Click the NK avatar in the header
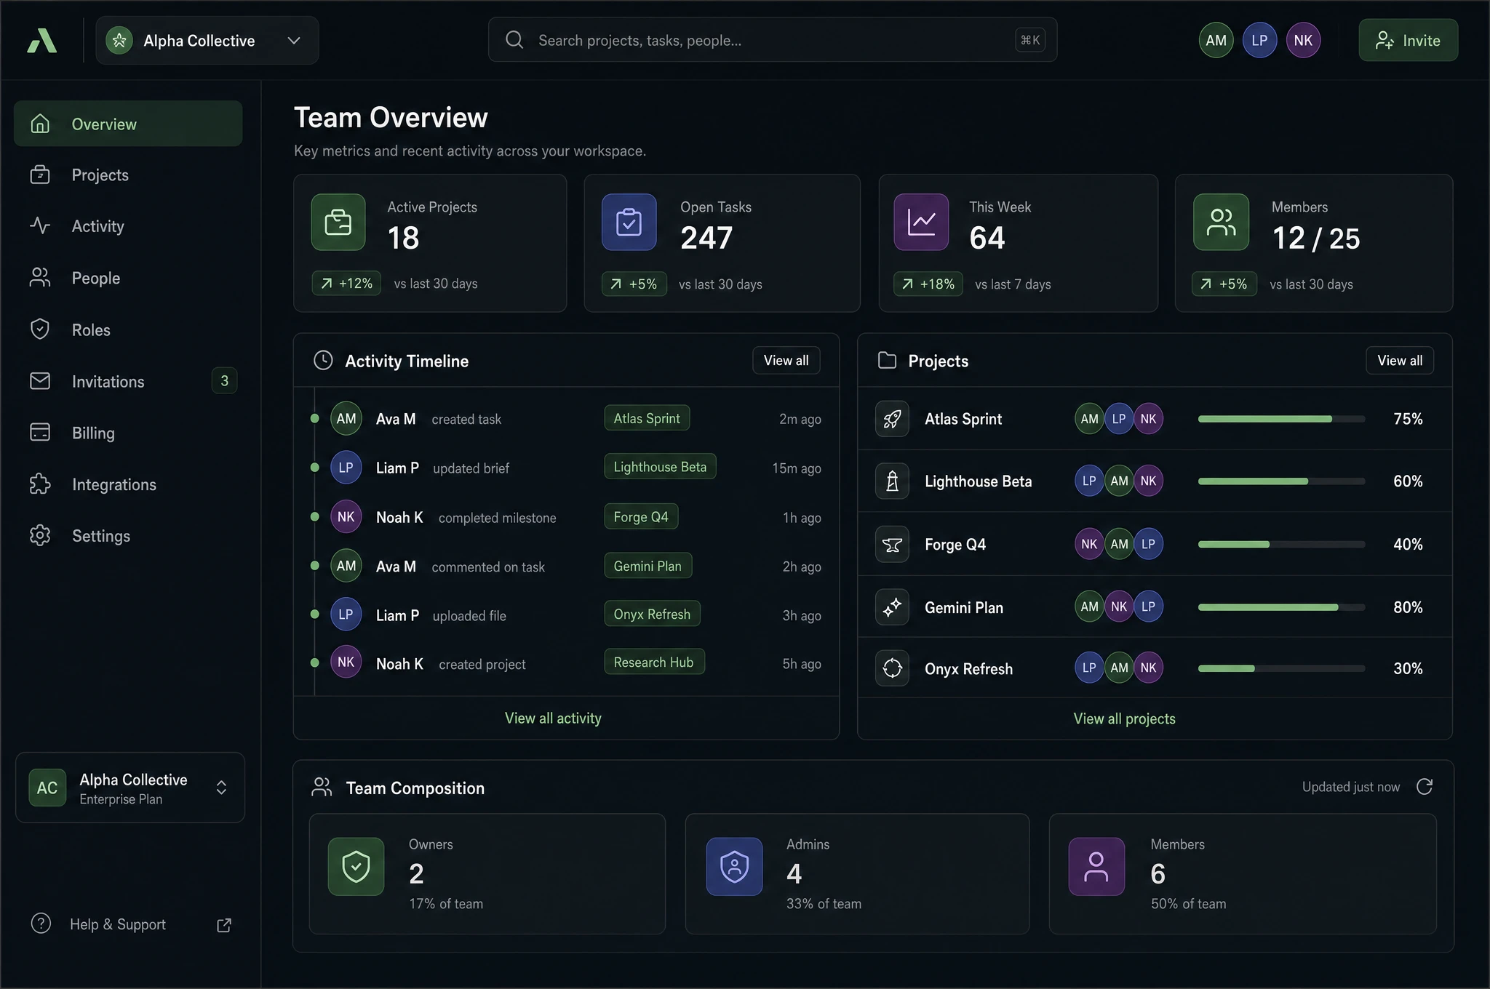Viewport: 1490px width, 989px height. coord(1303,41)
